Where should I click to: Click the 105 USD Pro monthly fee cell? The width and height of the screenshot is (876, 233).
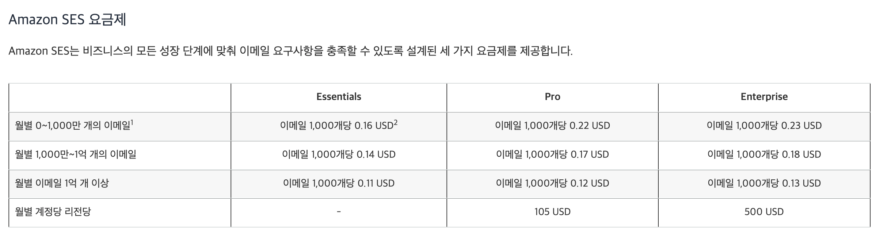[x=552, y=212]
